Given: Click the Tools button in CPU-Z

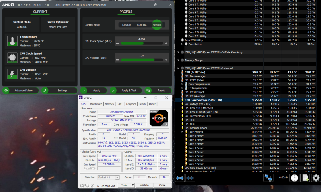Looking at the screenshot, I should 124,185.
